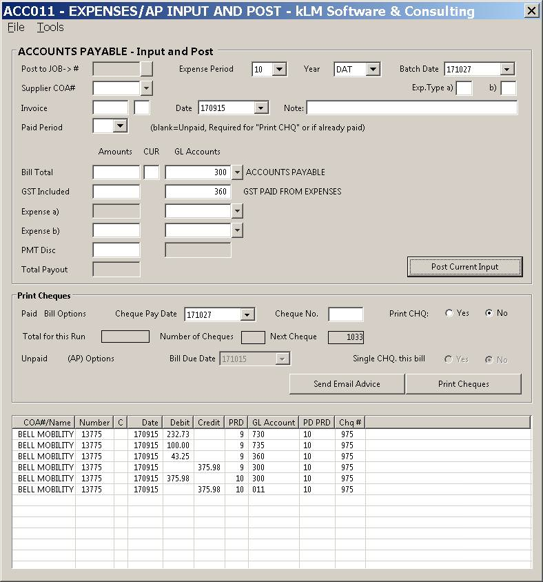This screenshot has height=582, width=543.
Task: Expand the Expense a) GL account dropdown
Action: click(x=237, y=211)
